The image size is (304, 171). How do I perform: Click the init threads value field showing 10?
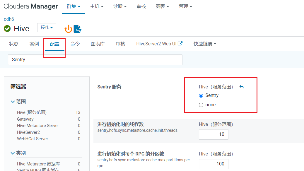(214, 134)
